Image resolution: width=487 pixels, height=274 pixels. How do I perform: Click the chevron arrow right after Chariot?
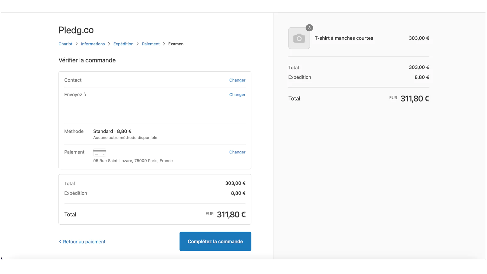pos(77,44)
